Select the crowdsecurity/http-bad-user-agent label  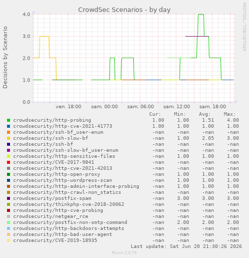[63, 234]
